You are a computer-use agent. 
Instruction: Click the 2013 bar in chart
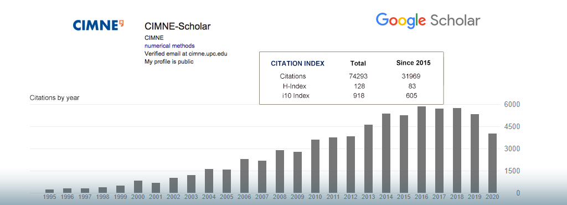(x=368, y=158)
